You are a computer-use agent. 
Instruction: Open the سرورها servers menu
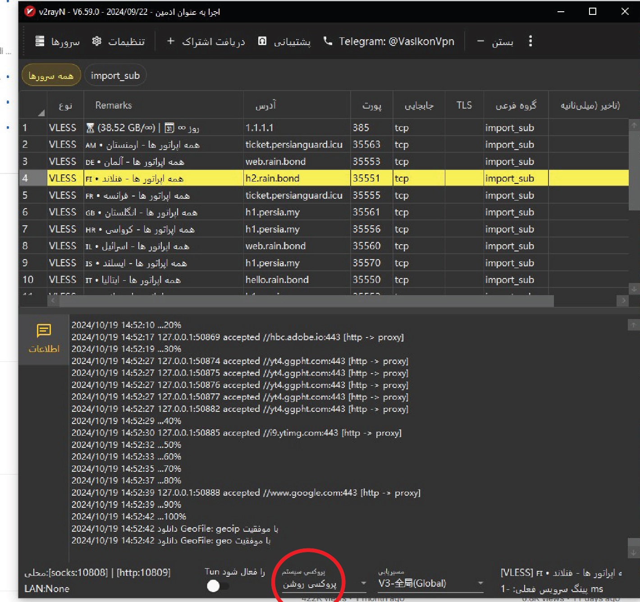coord(57,41)
